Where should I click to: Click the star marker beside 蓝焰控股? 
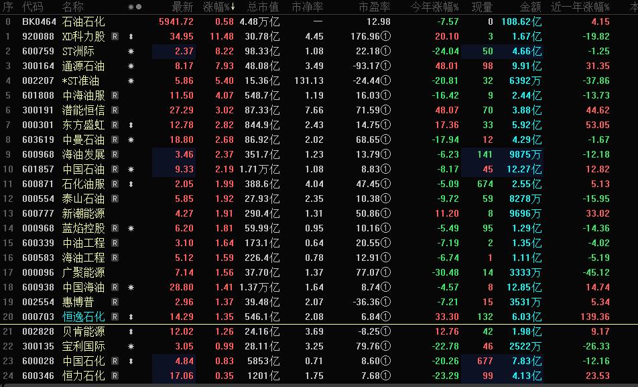[x=131, y=229]
